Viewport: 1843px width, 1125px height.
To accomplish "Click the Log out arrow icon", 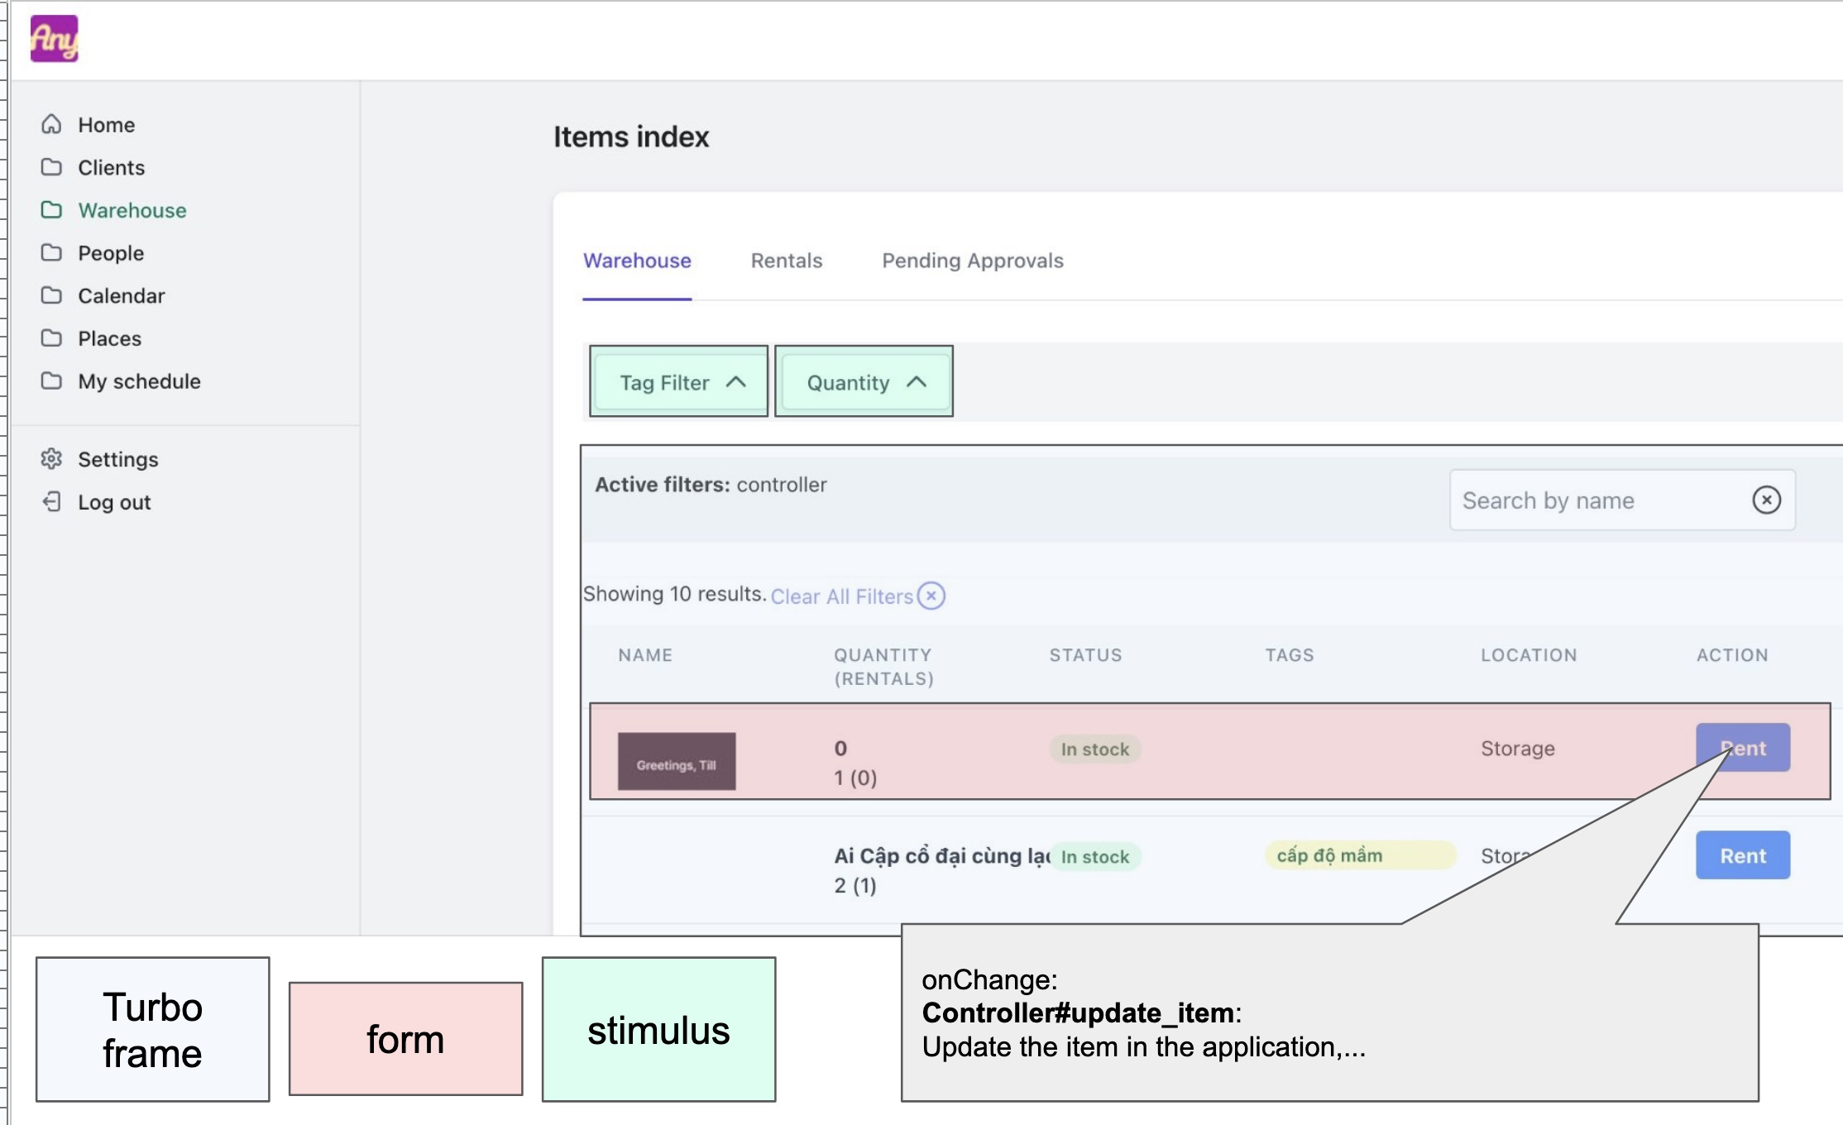I will click(51, 501).
